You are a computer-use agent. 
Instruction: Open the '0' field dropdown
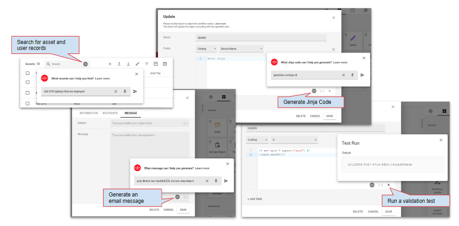pyautogui.click(x=294, y=140)
